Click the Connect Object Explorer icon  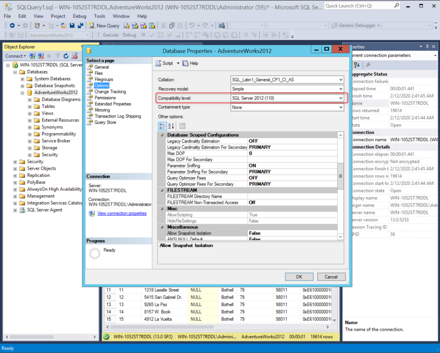[32, 56]
